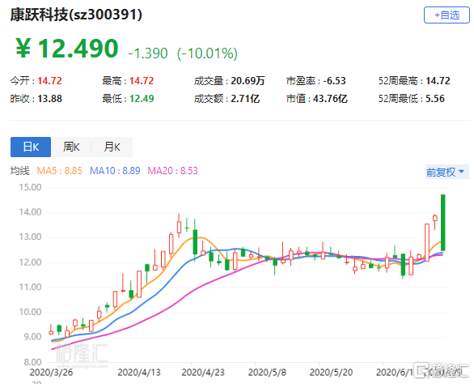The height and width of the screenshot is (384, 474).
Task: Click the 2020/3/26 date axis label
Action: [x=52, y=372]
